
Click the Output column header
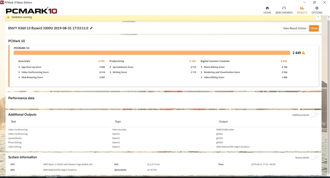coord(223,122)
